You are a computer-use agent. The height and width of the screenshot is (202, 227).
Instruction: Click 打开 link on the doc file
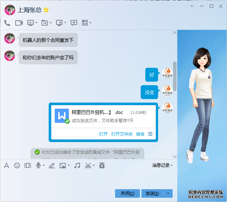coord(103,134)
